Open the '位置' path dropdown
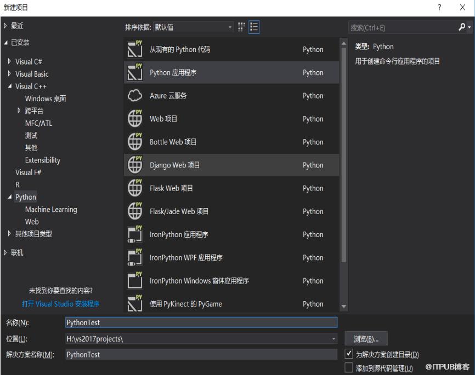The width and height of the screenshot is (475, 375). [333, 339]
